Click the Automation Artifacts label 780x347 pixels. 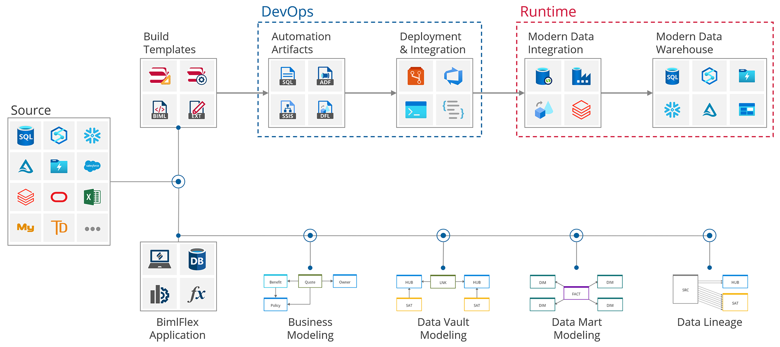point(301,43)
